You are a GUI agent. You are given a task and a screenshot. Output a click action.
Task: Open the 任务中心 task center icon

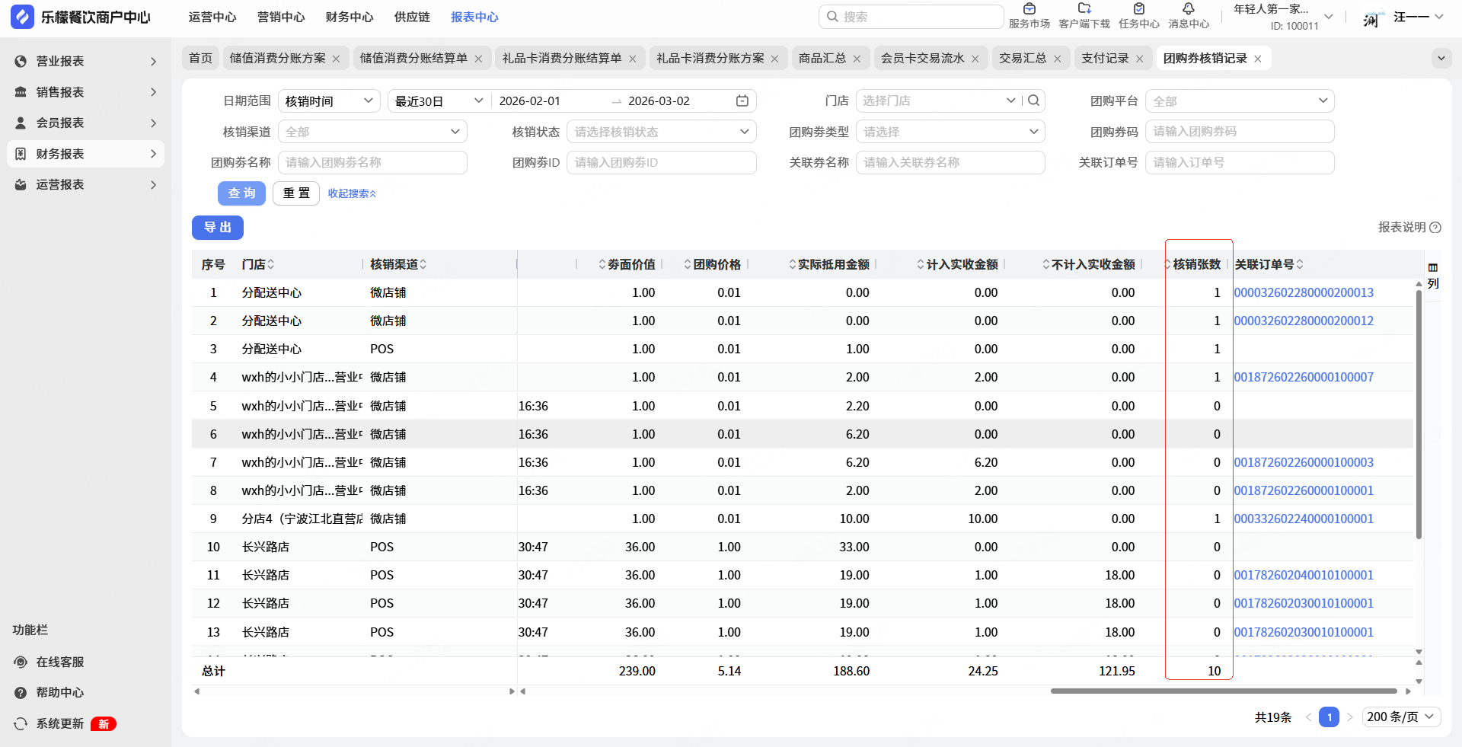(x=1138, y=10)
